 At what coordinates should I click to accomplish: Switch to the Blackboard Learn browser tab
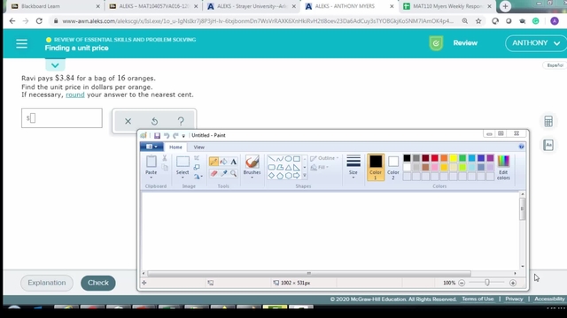coord(55,6)
